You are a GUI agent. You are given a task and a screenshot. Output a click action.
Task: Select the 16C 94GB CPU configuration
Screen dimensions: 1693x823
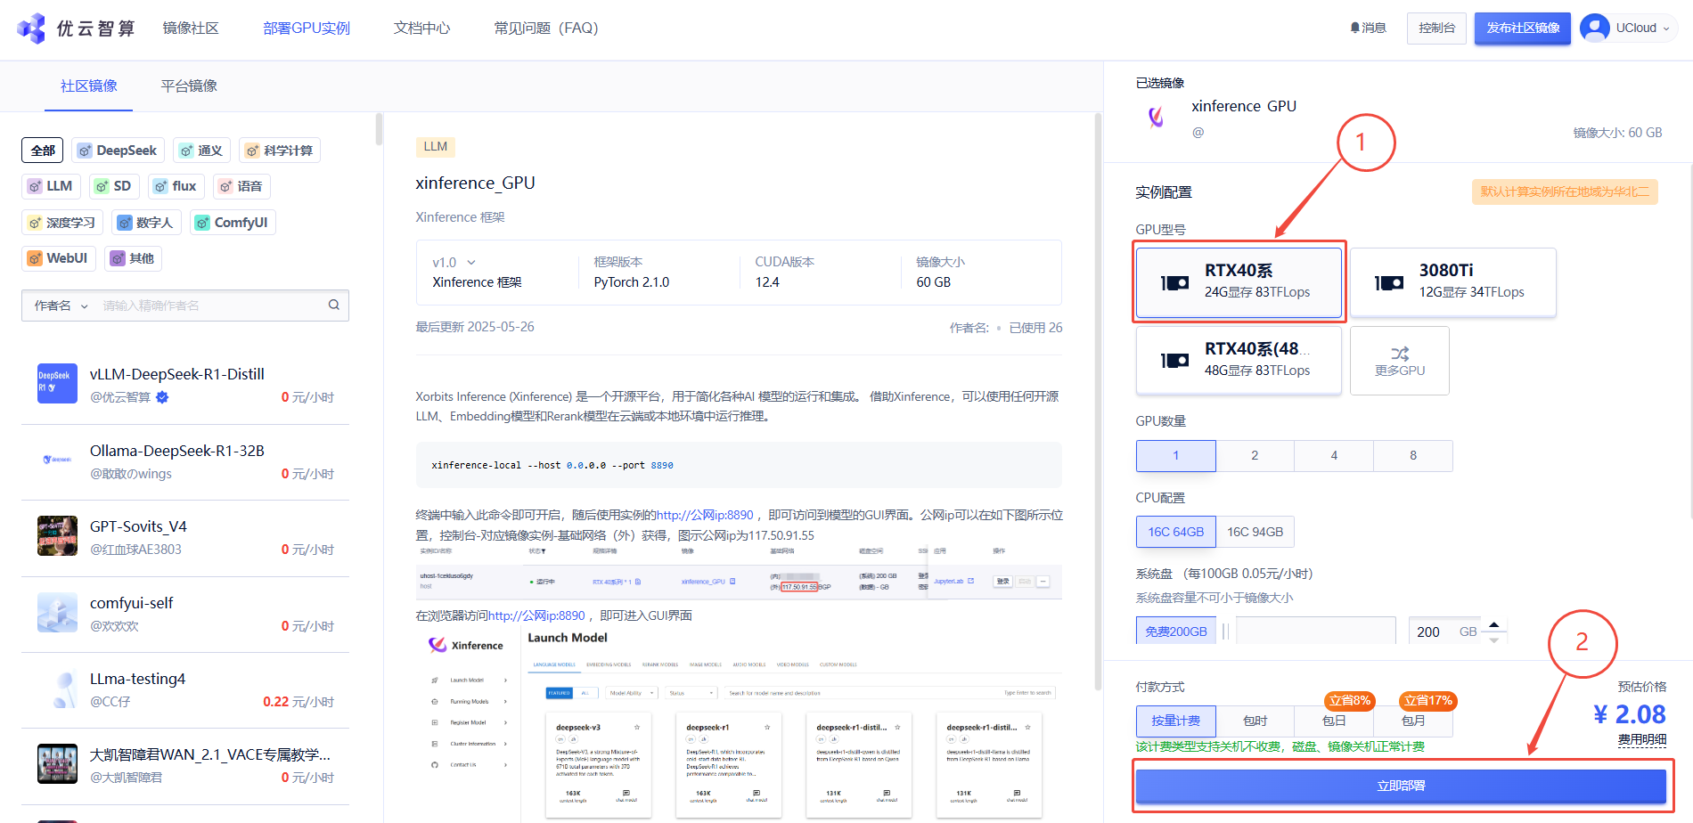1255,532
